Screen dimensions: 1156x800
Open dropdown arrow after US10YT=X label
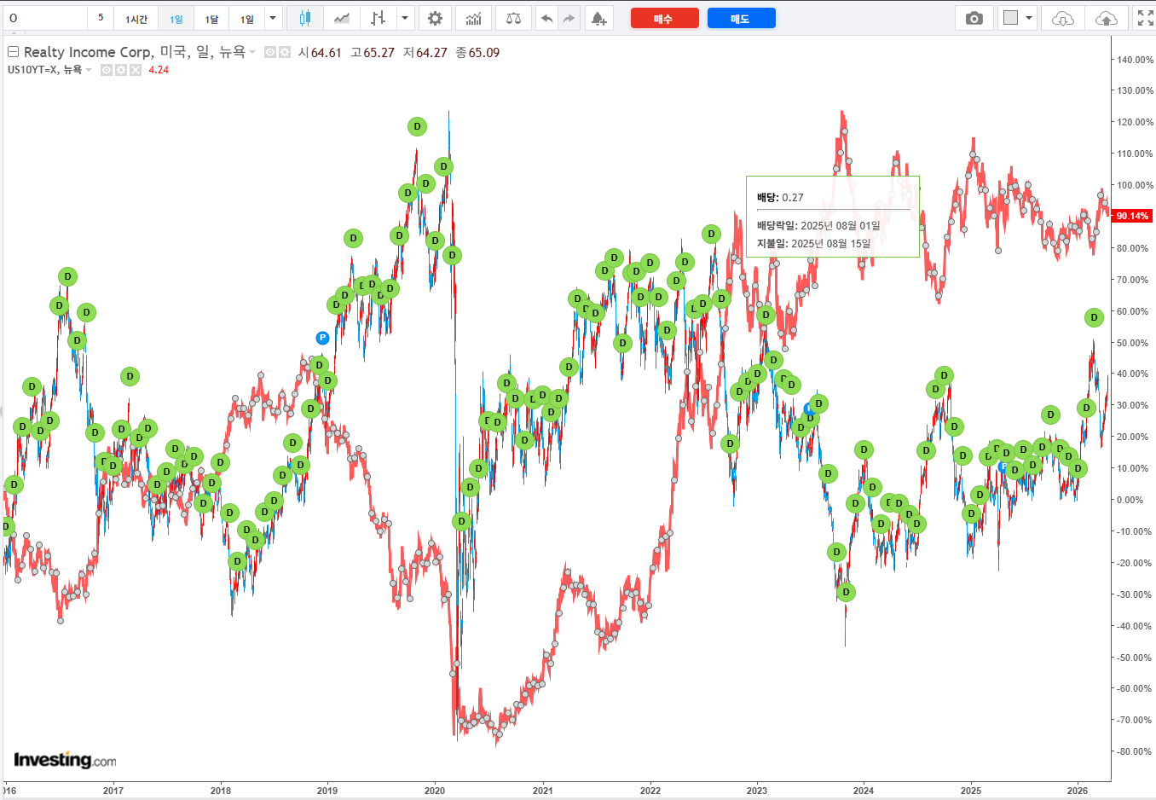pyautogui.click(x=89, y=70)
